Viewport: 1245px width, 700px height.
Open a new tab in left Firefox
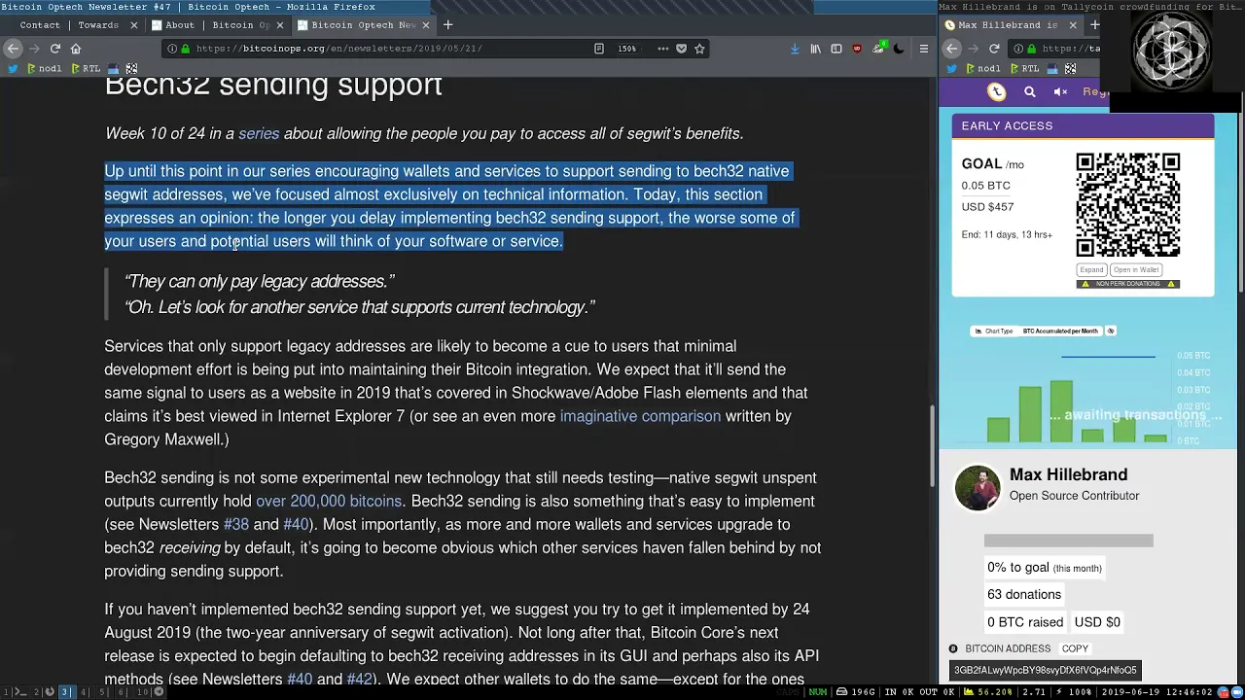click(447, 25)
